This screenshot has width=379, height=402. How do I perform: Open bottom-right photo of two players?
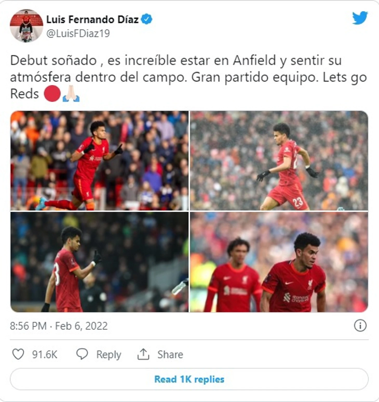279,262
